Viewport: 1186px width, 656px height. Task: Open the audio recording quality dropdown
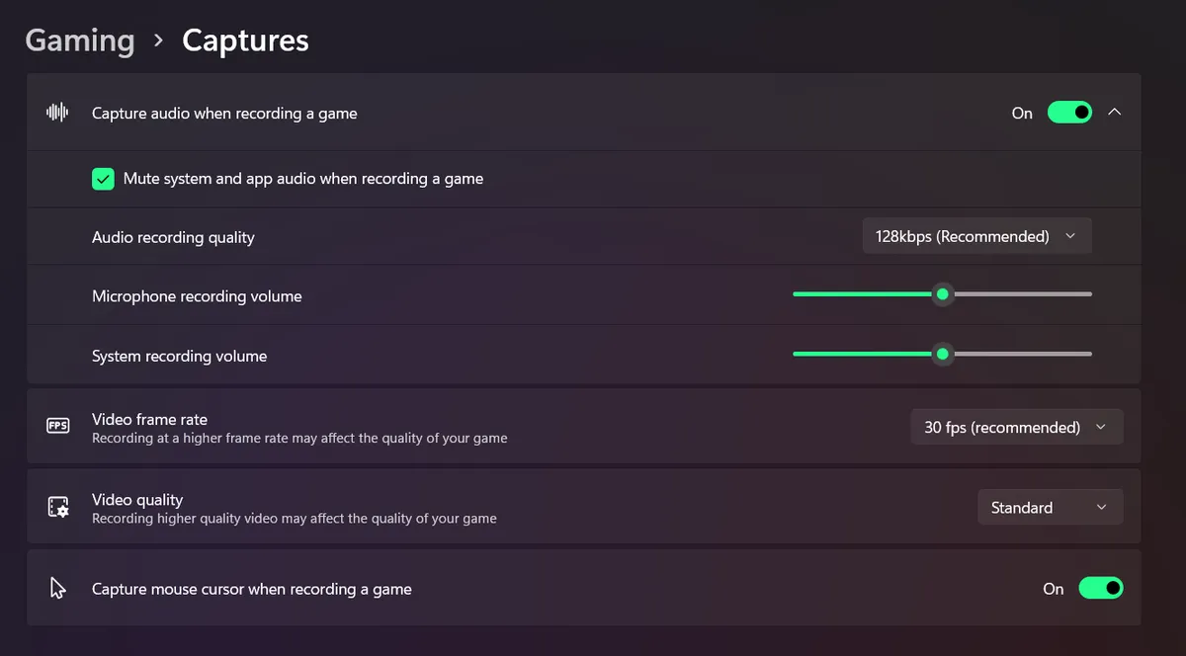coord(976,236)
